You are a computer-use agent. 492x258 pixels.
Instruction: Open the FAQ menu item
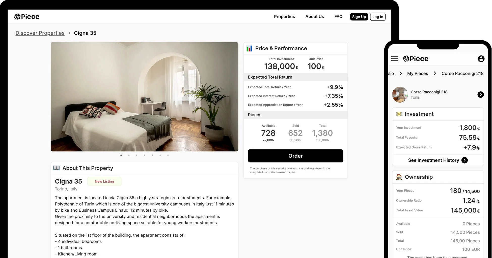click(x=338, y=17)
